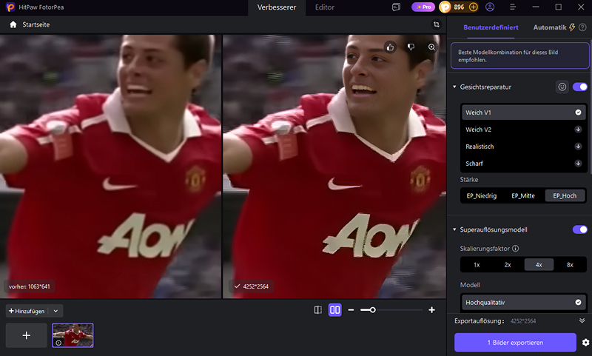Image resolution: width=592 pixels, height=356 pixels.
Task: Open export settings gear icon
Action: coord(585,343)
